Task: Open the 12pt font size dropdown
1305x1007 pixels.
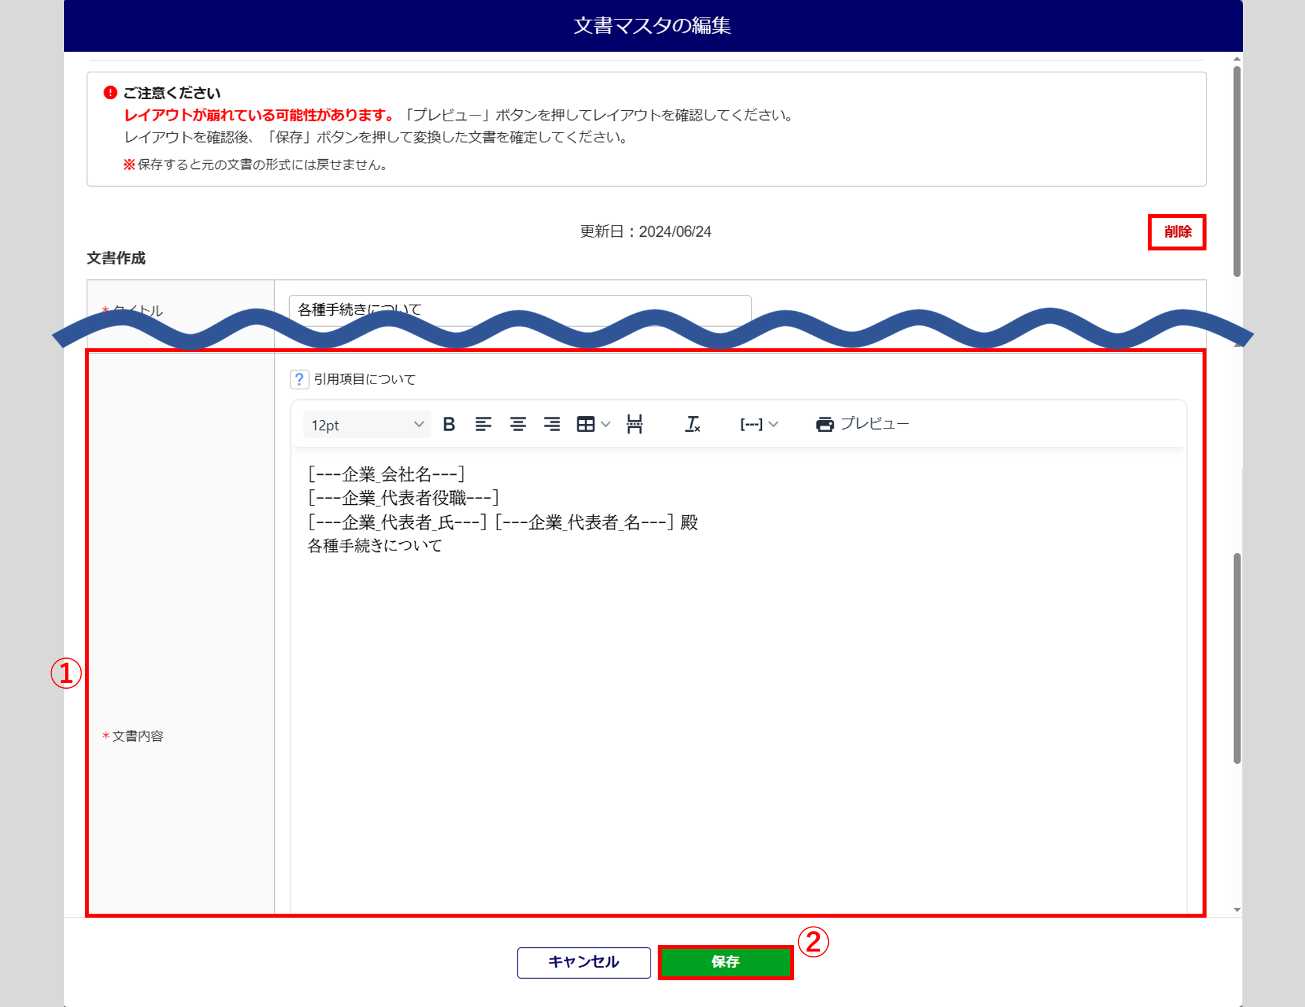Action: coord(367,425)
